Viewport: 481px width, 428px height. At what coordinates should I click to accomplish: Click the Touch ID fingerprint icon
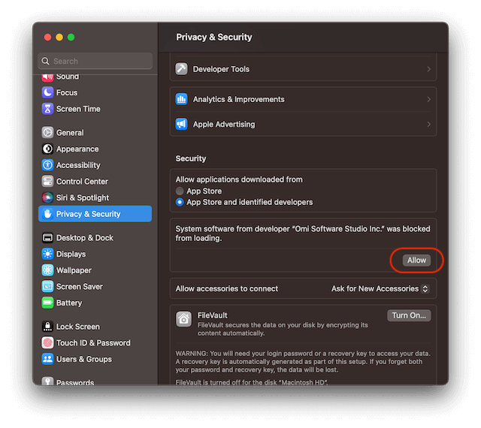coord(48,343)
